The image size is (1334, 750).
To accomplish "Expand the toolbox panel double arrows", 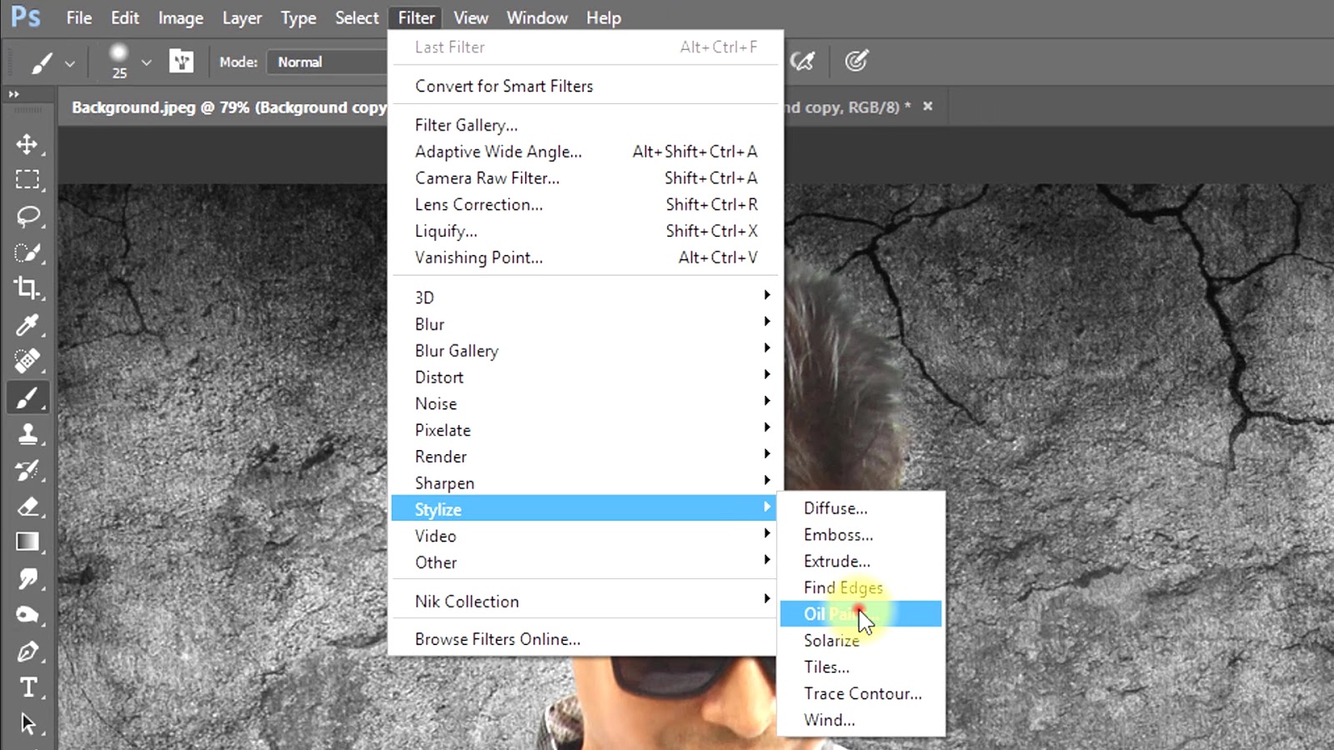I will click(14, 94).
